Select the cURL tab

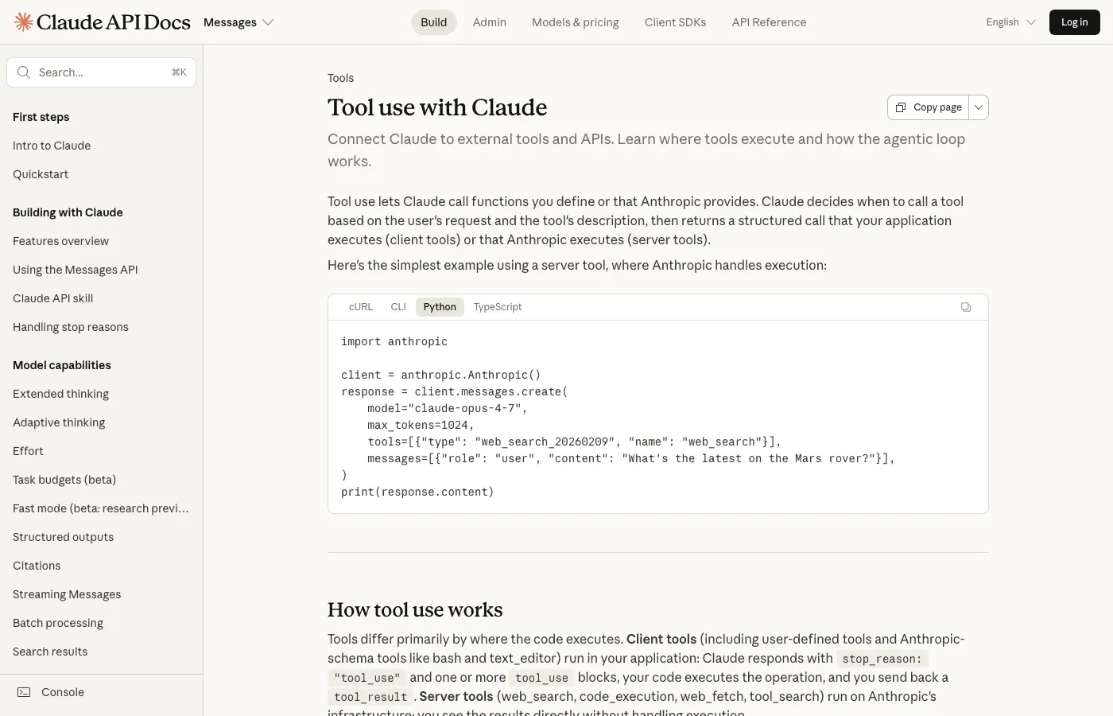click(361, 306)
